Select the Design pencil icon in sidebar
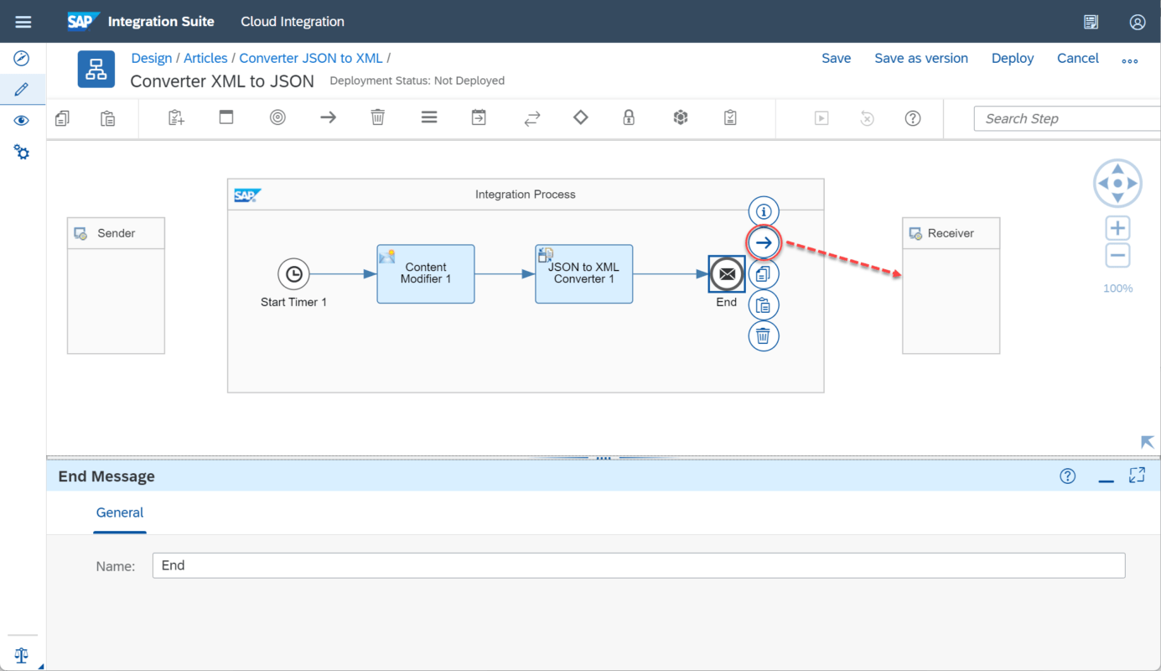Viewport: 1161px width, 671px height. pyautogui.click(x=22, y=89)
